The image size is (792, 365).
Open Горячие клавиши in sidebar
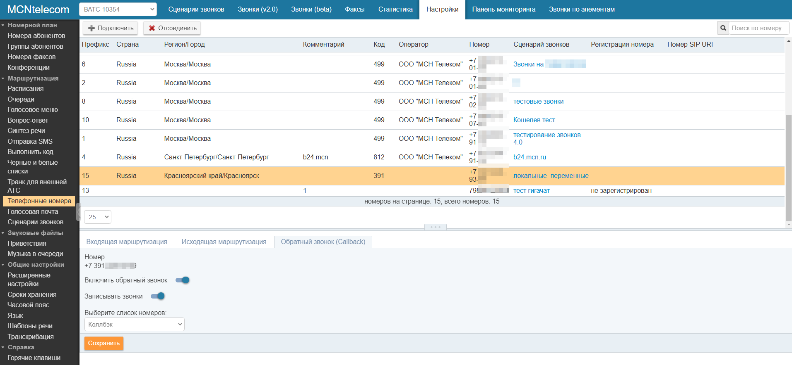[34, 358]
